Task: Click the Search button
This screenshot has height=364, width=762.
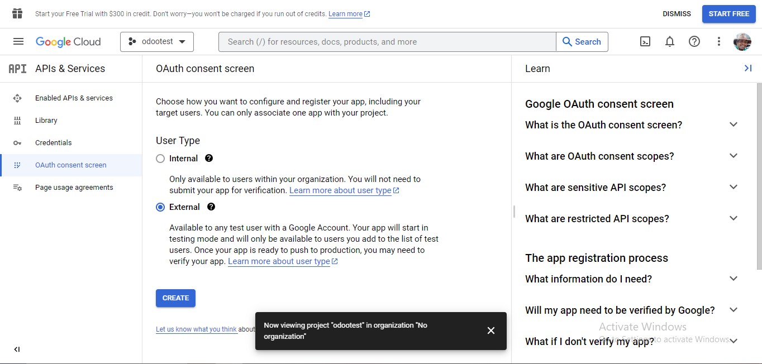Action: tap(582, 42)
